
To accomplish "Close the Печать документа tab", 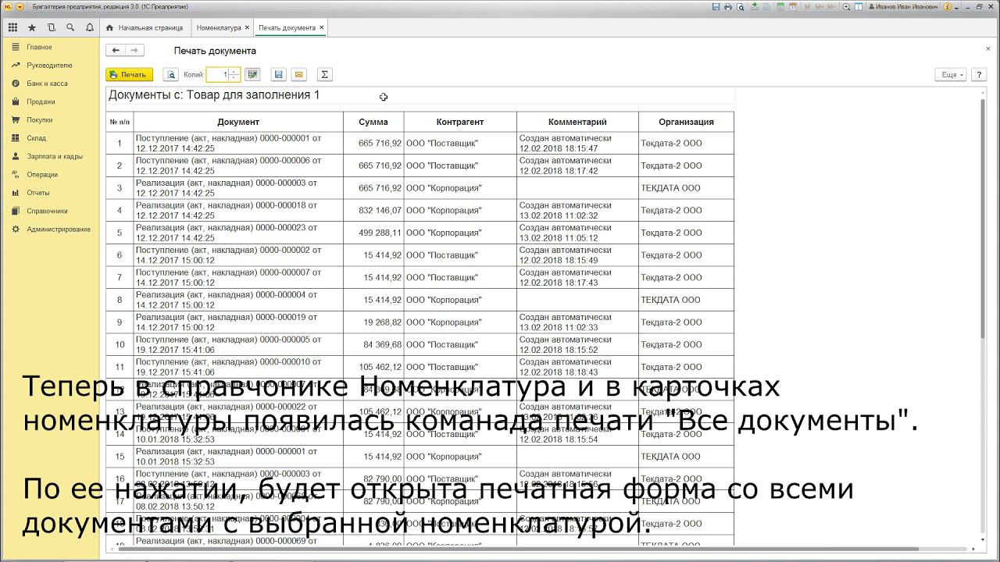I will pos(322,27).
